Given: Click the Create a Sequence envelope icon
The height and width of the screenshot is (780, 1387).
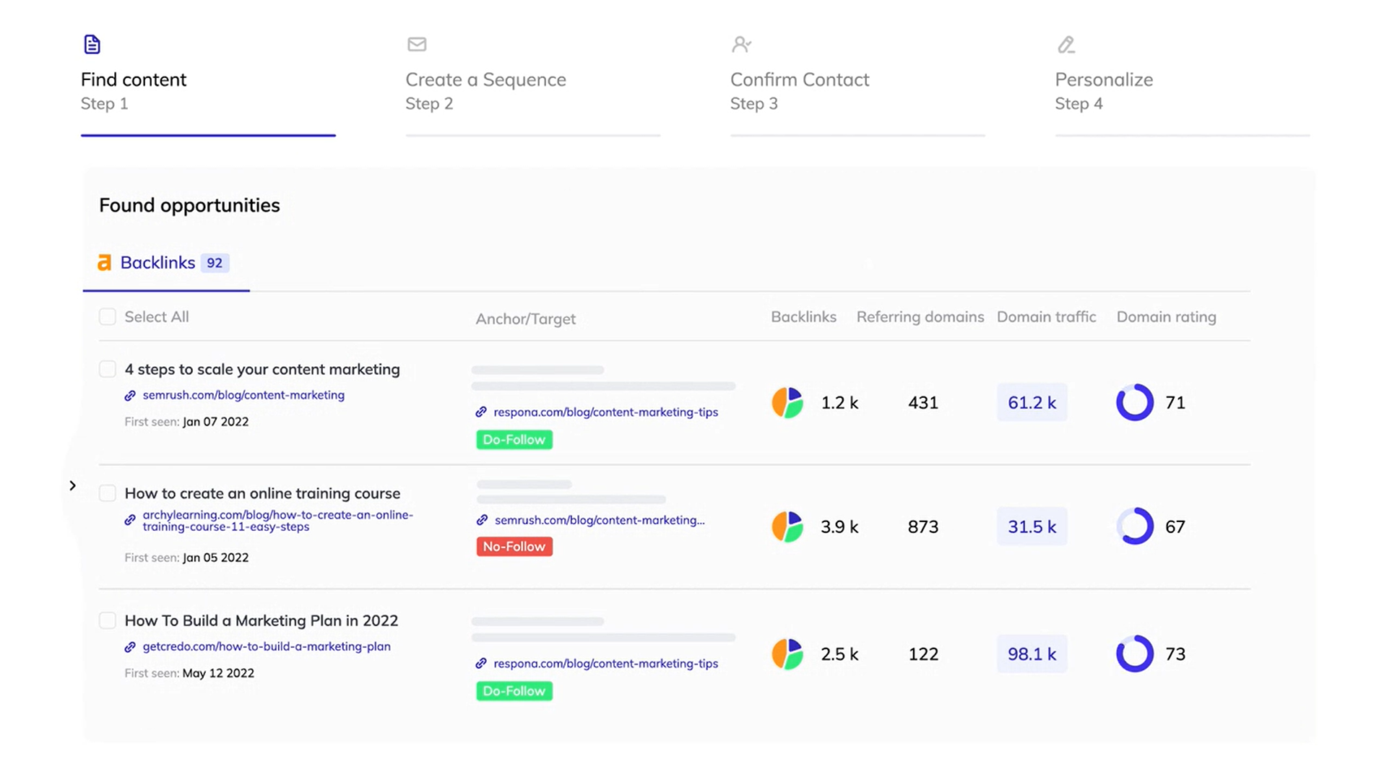Looking at the screenshot, I should (417, 45).
